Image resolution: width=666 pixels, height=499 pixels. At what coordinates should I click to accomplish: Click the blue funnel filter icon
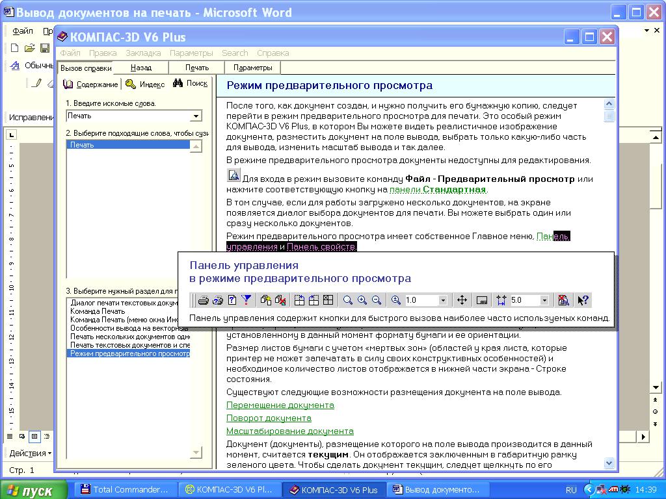[x=246, y=300]
